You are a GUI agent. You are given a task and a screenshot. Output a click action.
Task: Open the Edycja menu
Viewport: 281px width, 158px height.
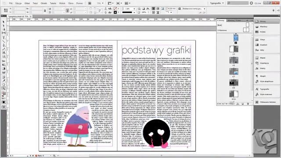click(x=18, y=3)
